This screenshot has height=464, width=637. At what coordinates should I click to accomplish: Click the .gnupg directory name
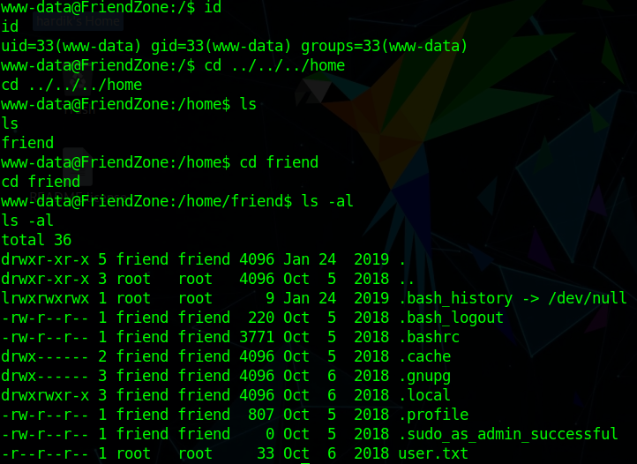click(423, 376)
